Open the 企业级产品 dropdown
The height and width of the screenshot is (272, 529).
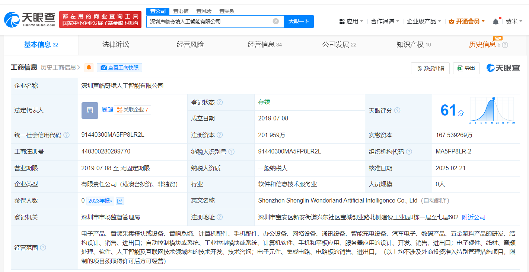click(x=424, y=22)
